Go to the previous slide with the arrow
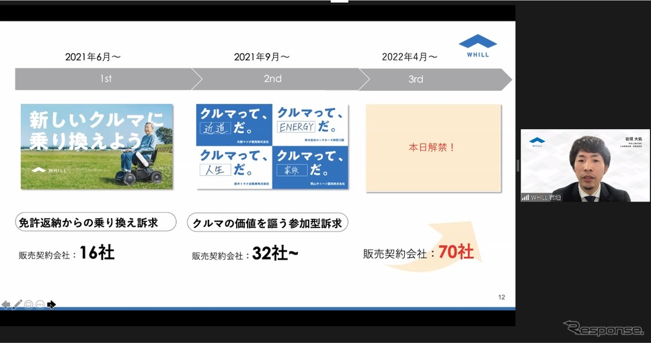Screen dimensions: 651x343 pos(5,305)
